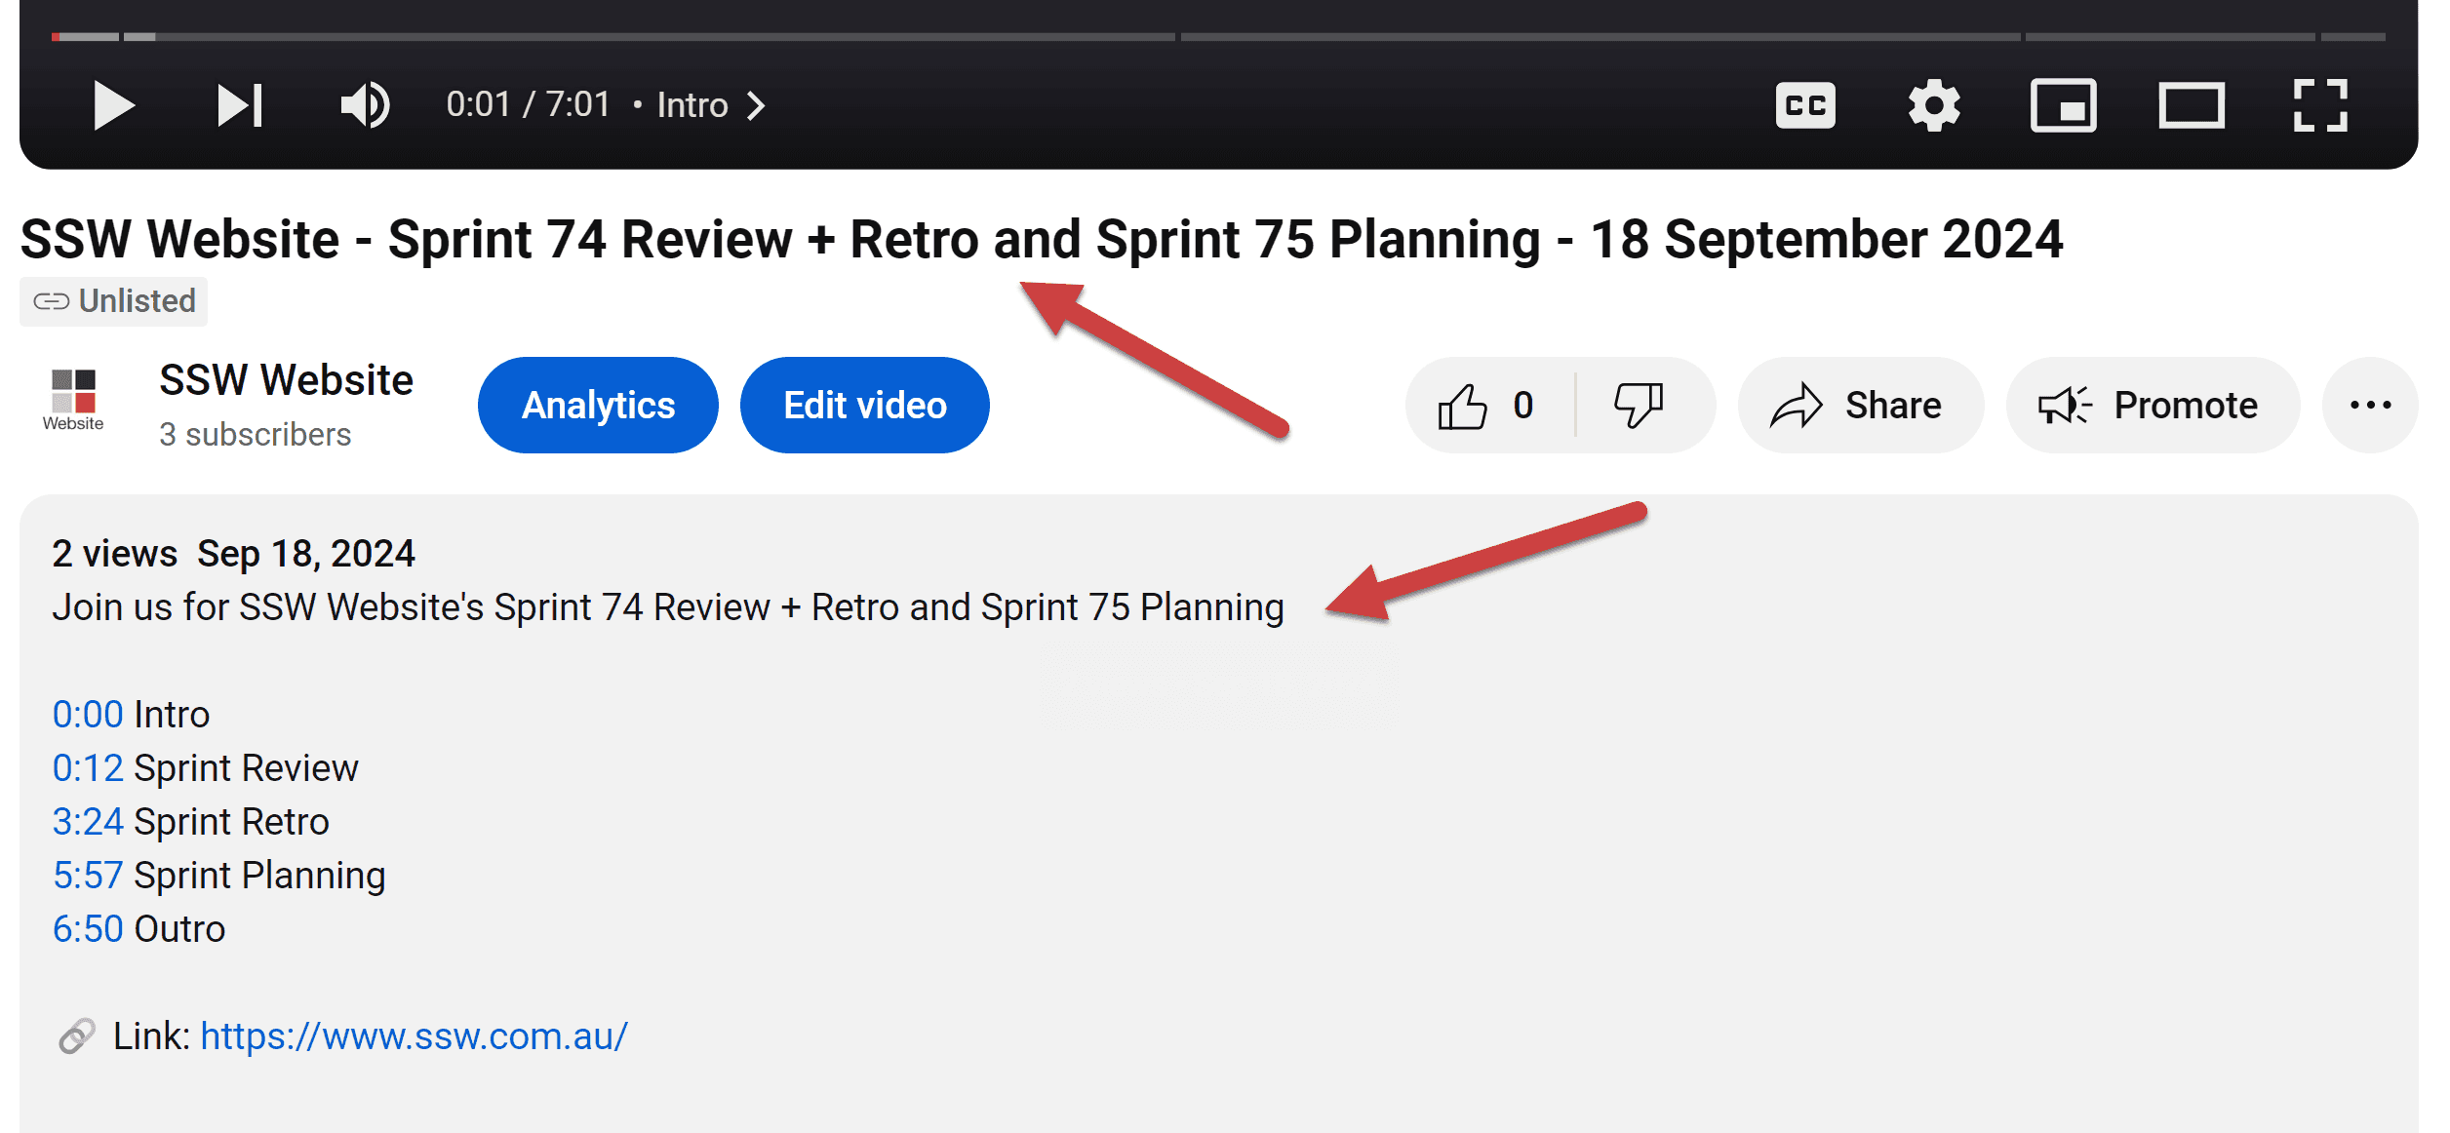Enter full screen mode

pos(2319,105)
